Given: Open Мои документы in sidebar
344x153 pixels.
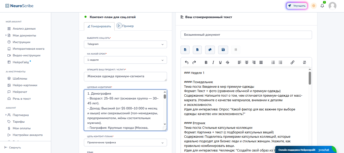Looking at the screenshot, I should coord(24,35).
